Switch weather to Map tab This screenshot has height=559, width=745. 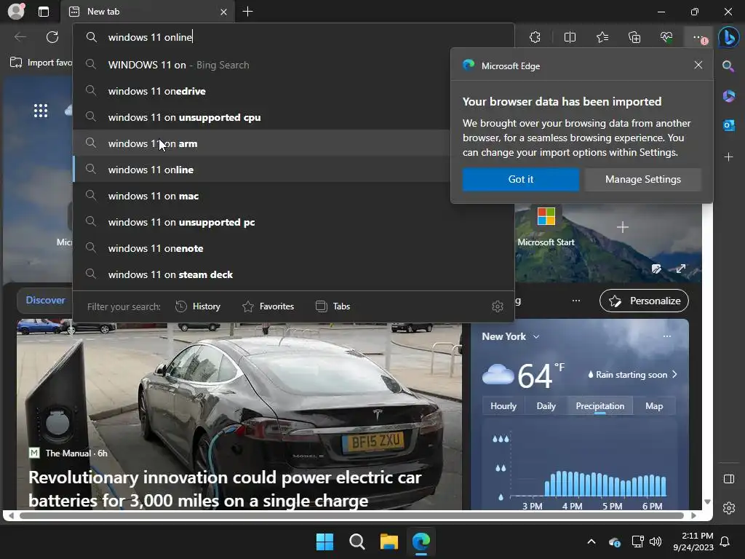[x=654, y=406]
